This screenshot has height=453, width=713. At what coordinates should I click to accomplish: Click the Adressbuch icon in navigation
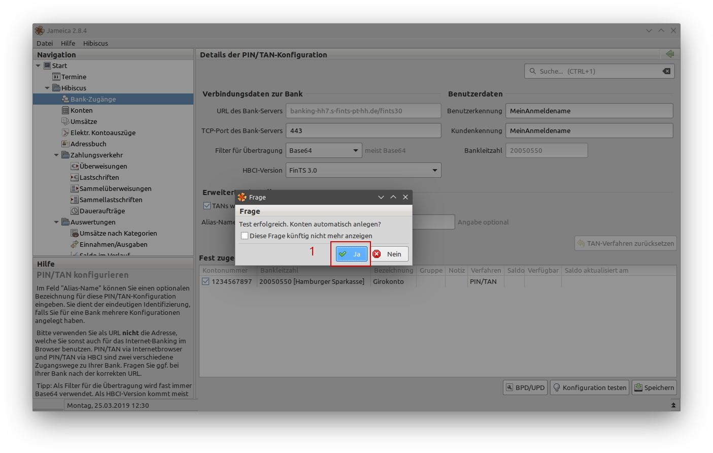pos(65,144)
